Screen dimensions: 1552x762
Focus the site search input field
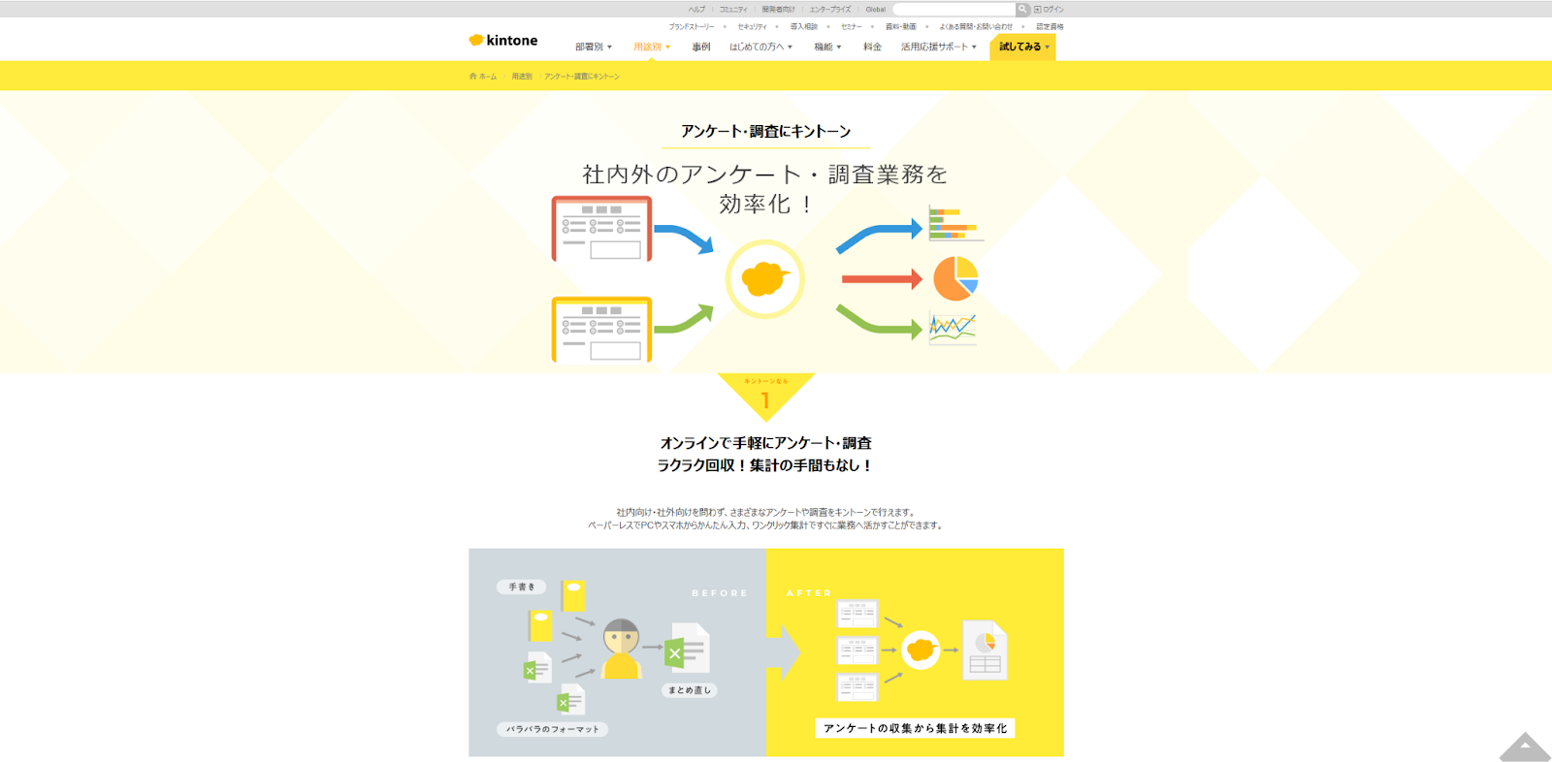[x=954, y=10]
